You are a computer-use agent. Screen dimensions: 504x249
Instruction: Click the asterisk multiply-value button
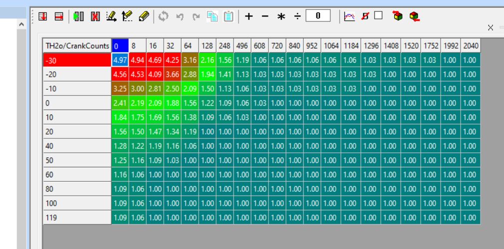281,16
